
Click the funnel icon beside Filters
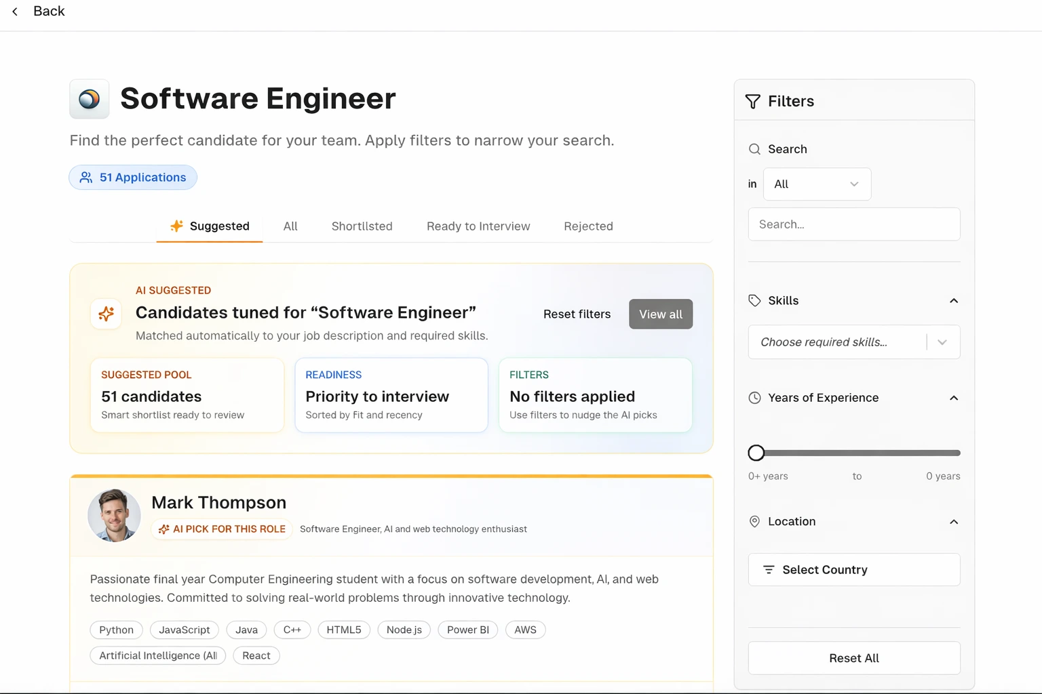[753, 102]
